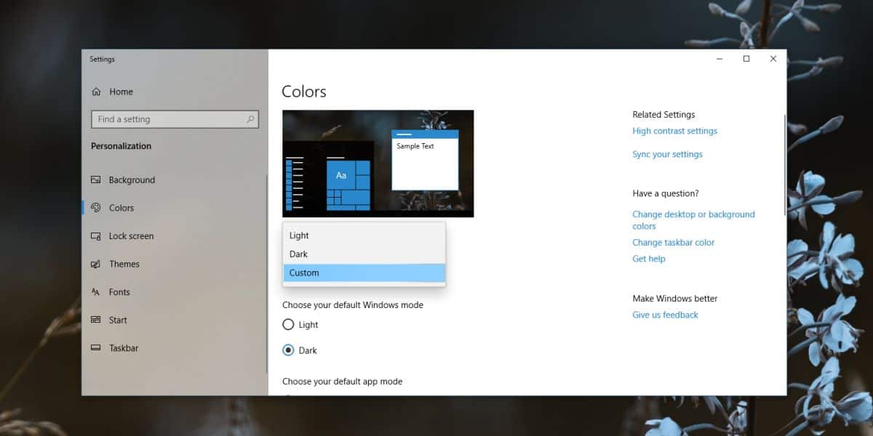The width and height of the screenshot is (873, 436).
Task: Click the Taskbar settings icon
Action: pos(95,348)
